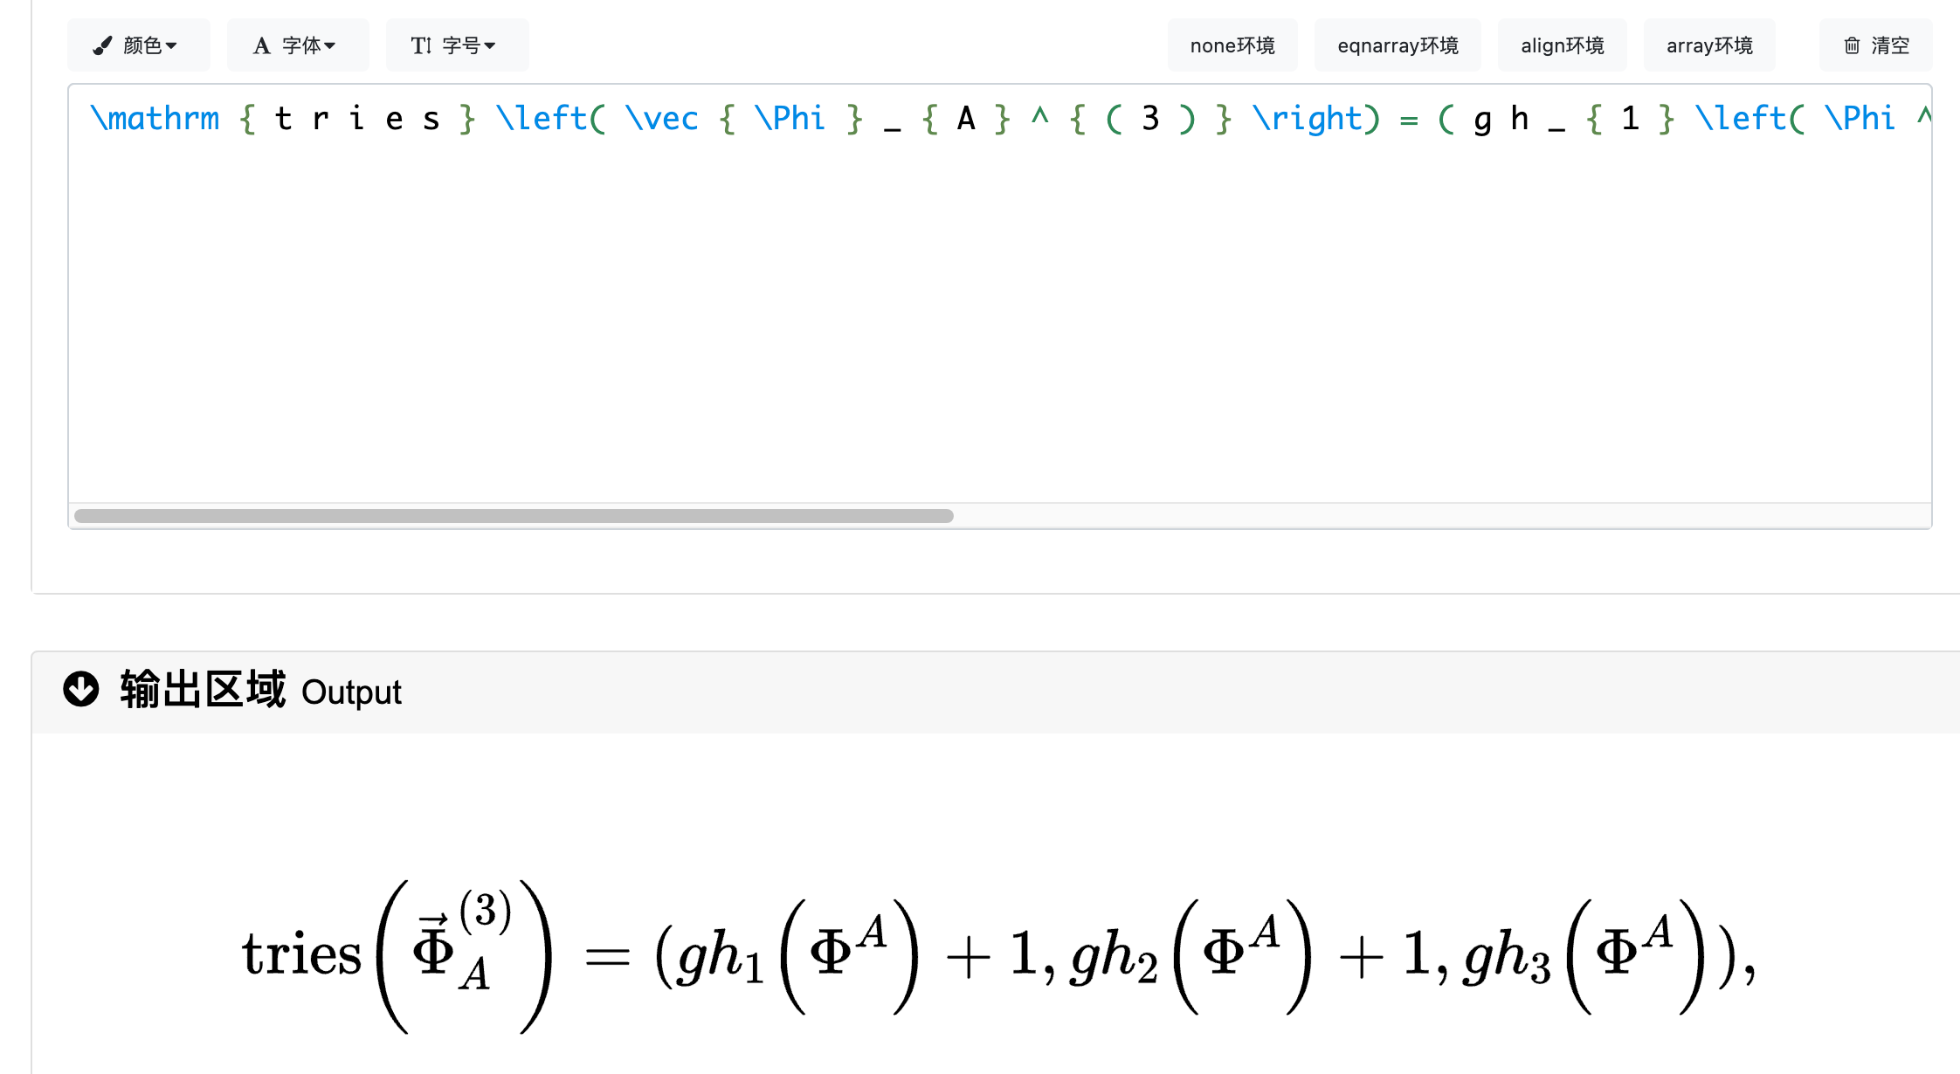Open the 颜色 color dropdown caret
The height and width of the screenshot is (1074, 1960).
click(x=171, y=45)
